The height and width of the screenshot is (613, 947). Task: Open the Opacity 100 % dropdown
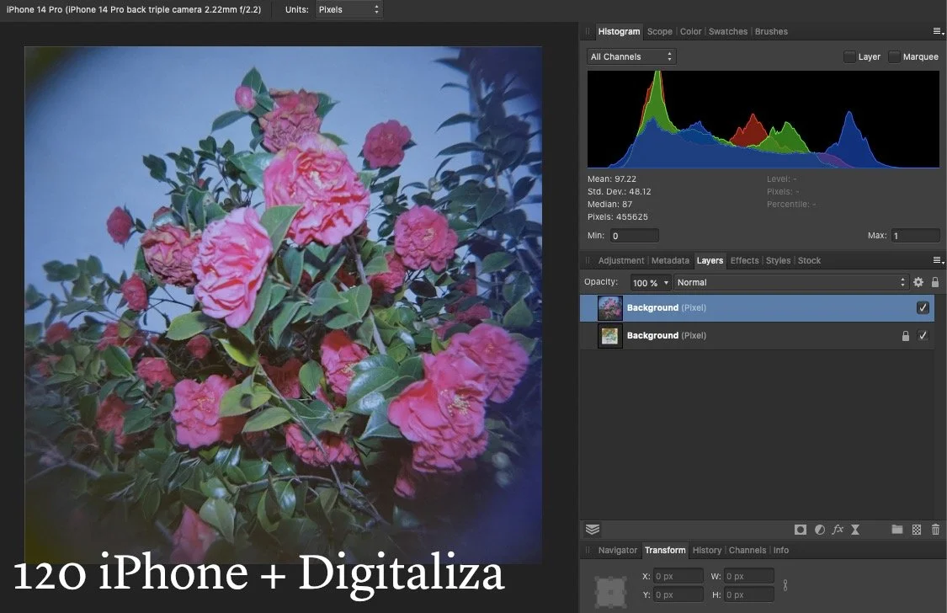651,283
